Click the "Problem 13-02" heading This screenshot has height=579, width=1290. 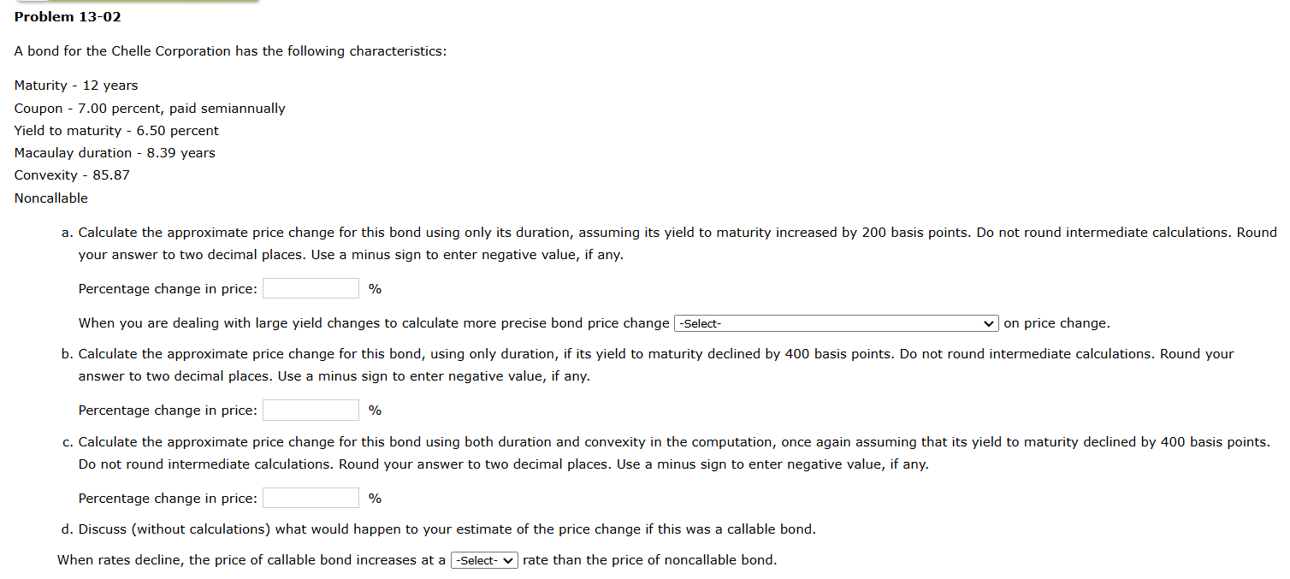pyautogui.click(x=67, y=16)
